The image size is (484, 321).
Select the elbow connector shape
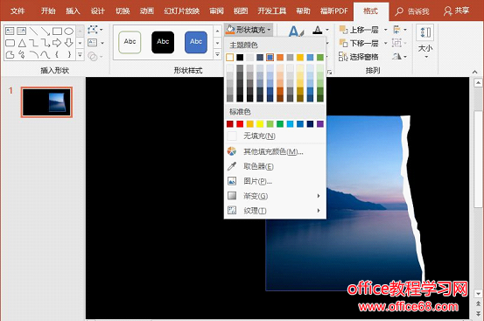coord(33,43)
